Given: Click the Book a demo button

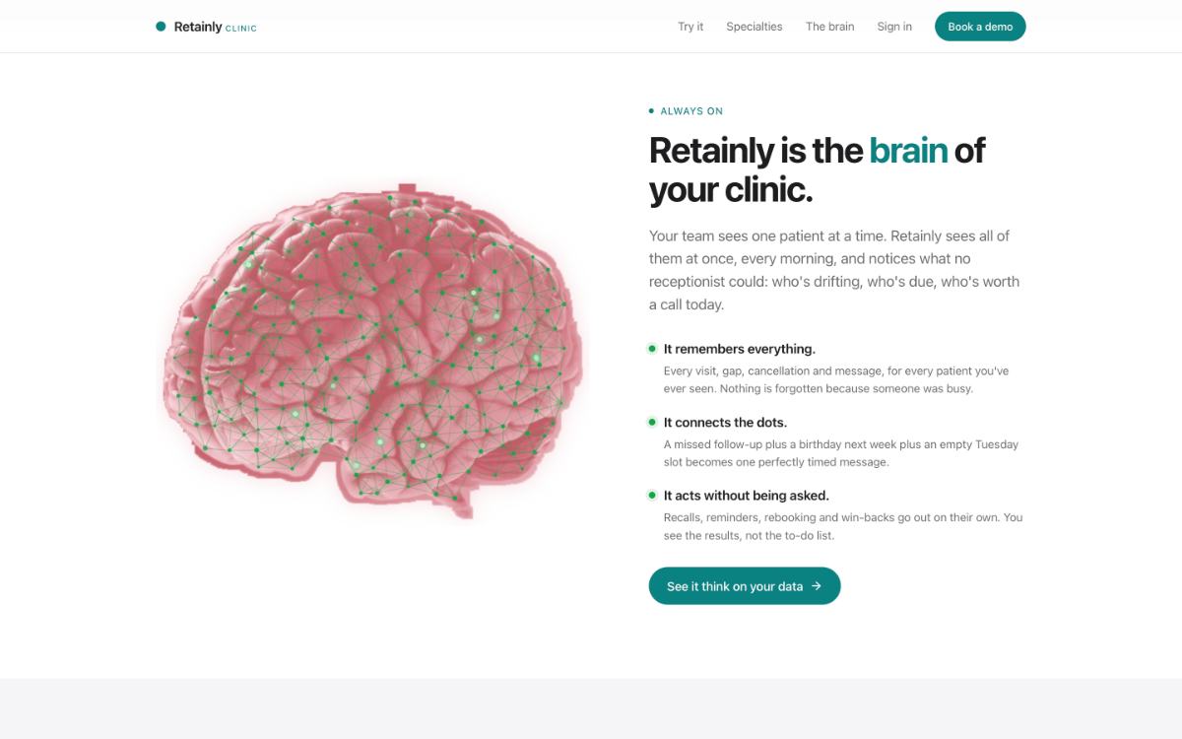Looking at the screenshot, I should coord(980,27).
